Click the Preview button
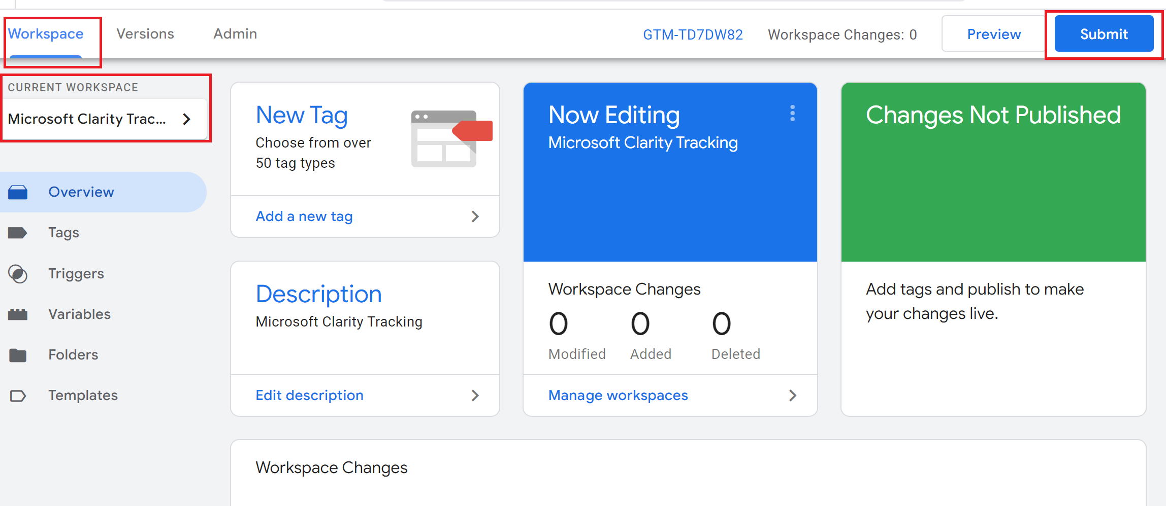 point(993,34)
